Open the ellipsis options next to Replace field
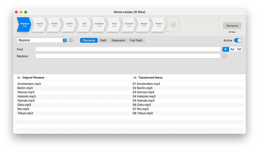Image resolution: width=259 pixels, height=151 pixels. pyautogui.click(x=225, y=56)
